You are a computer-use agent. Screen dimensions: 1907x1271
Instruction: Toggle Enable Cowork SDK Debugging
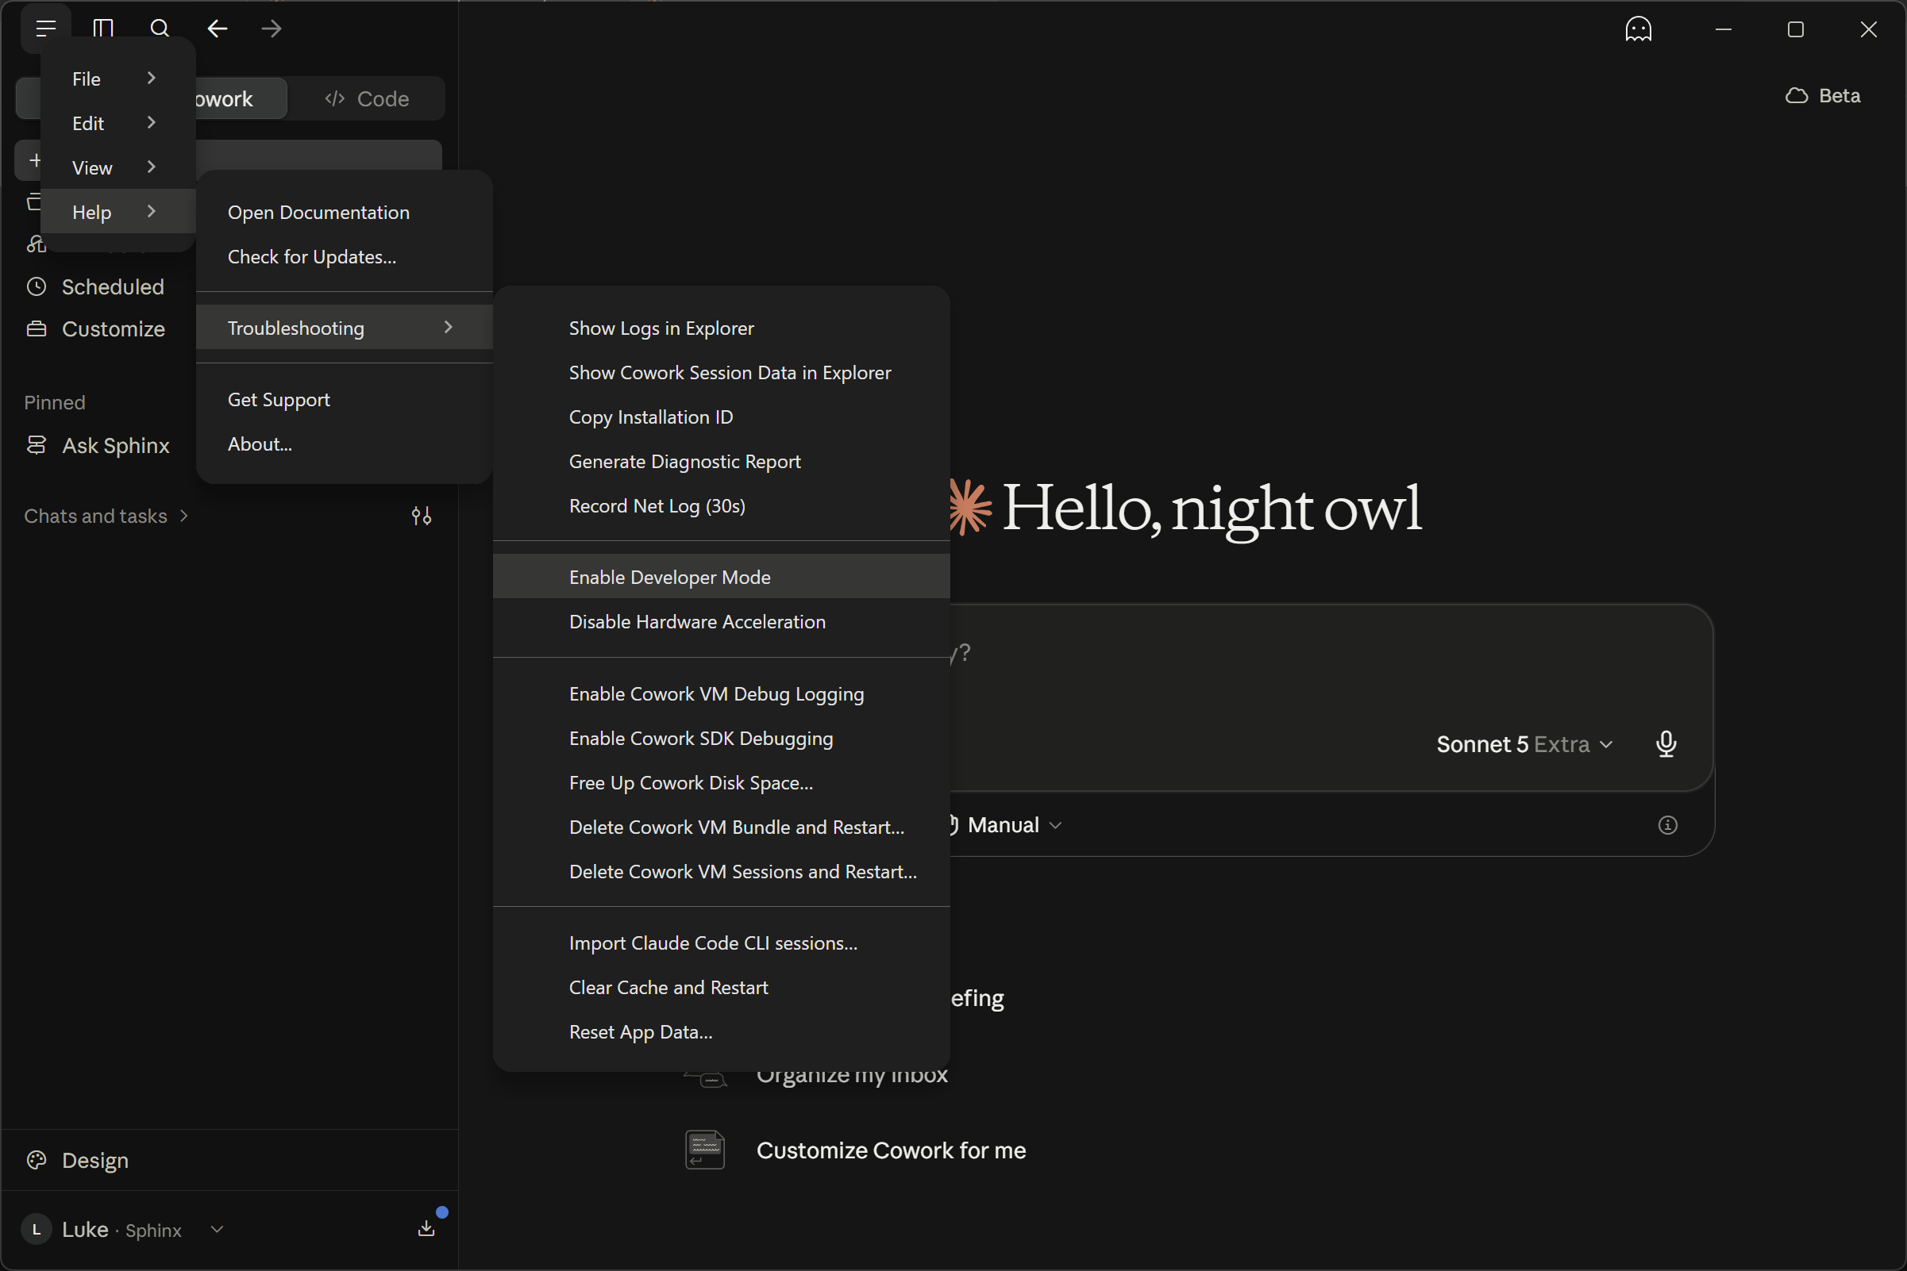click(721, 739)
